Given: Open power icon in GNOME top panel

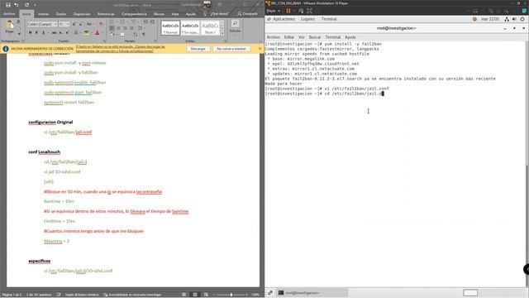Looking at the screenshot, I should point(522,19).
